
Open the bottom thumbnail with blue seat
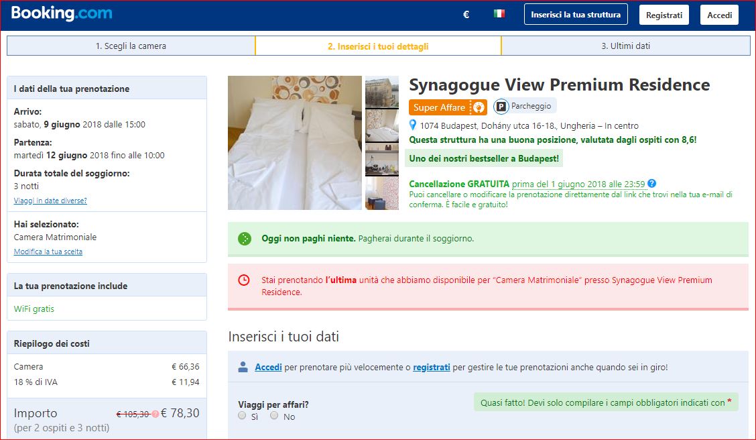point(382,193)
